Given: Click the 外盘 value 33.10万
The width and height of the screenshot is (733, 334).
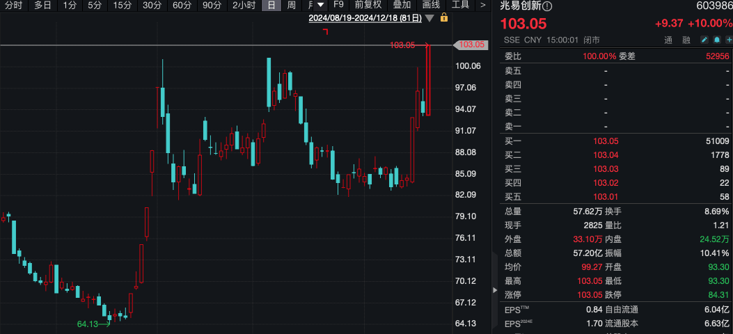Looking at the screenshot, I should click(588, 239).
